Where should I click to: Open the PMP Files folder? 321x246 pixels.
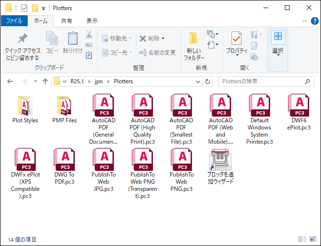click(64, 109)
